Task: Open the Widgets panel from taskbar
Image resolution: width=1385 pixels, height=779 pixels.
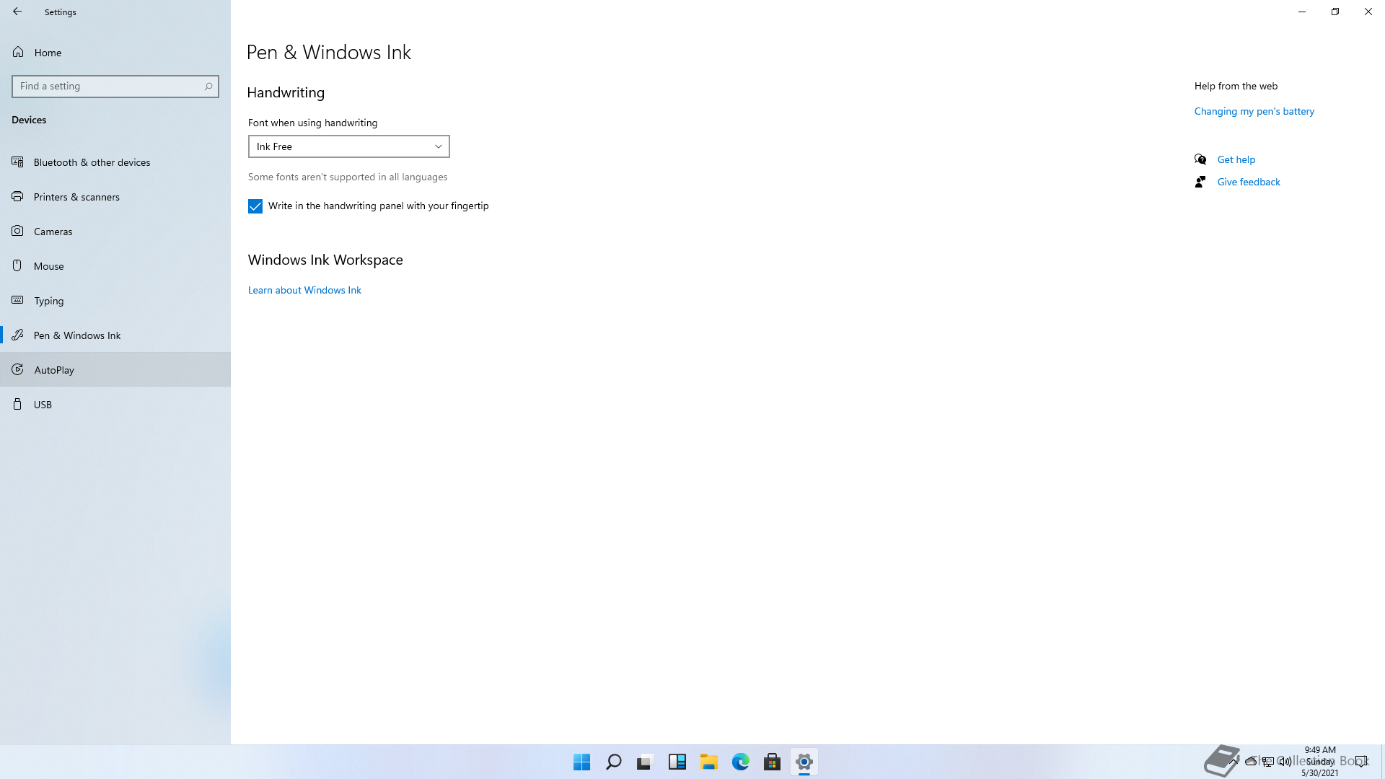Action: pos(677,762)
